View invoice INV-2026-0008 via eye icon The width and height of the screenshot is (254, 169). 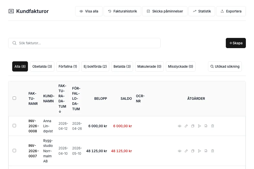coord(180,126)
